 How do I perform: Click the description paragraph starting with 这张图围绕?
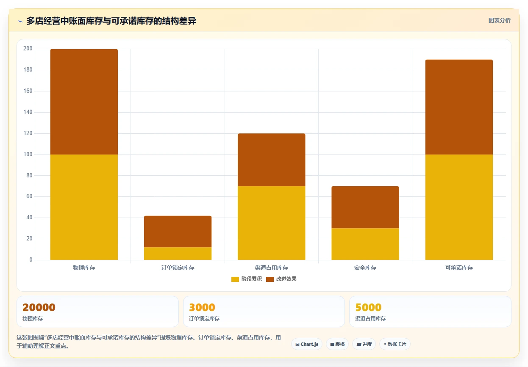pyautogui.click(x=149, y=342)
